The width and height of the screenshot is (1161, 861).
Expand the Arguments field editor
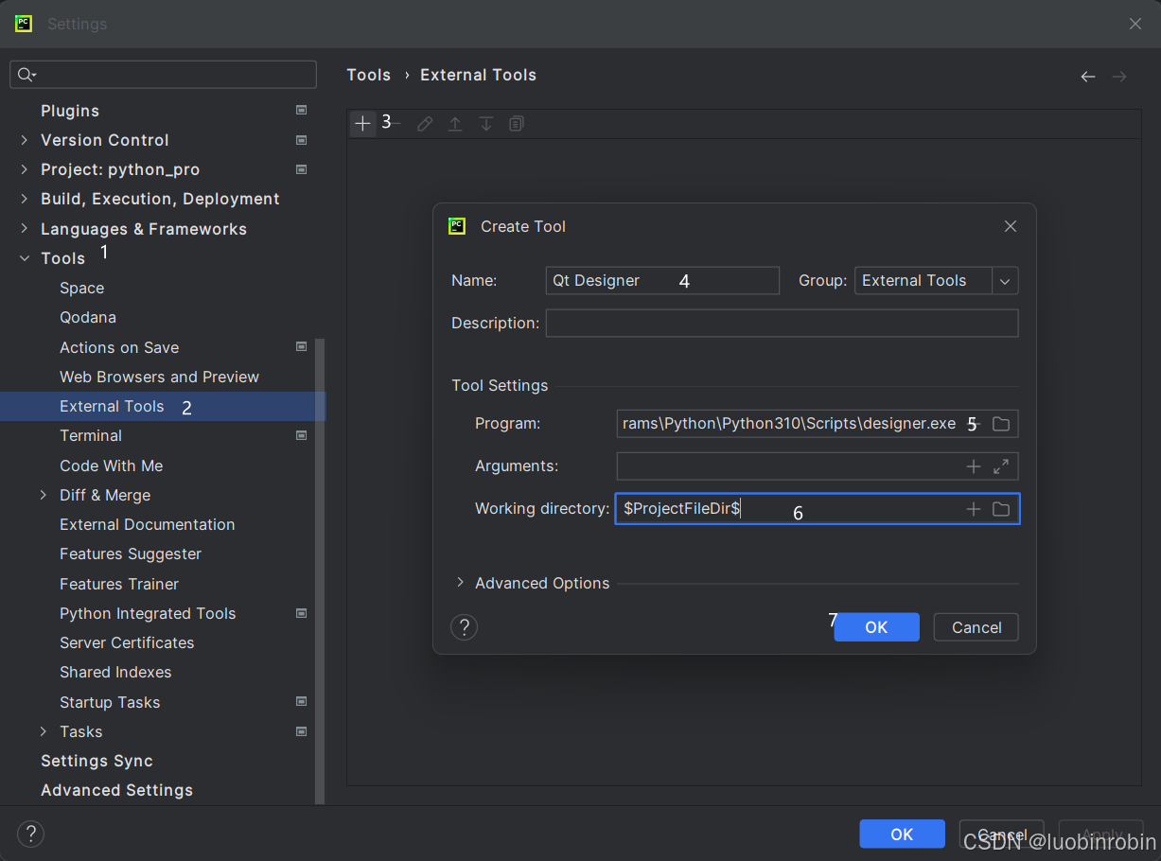(1001, 466)
